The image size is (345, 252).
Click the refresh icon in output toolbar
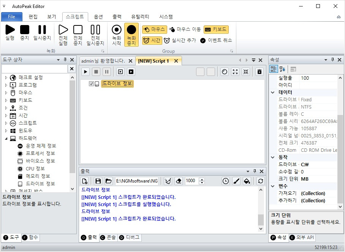coord(261,181)
